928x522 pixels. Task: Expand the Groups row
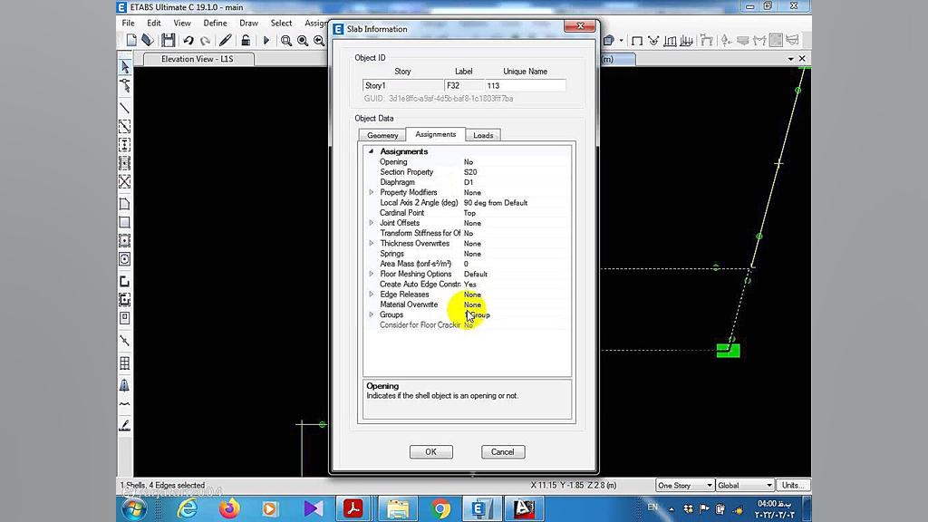372,314
